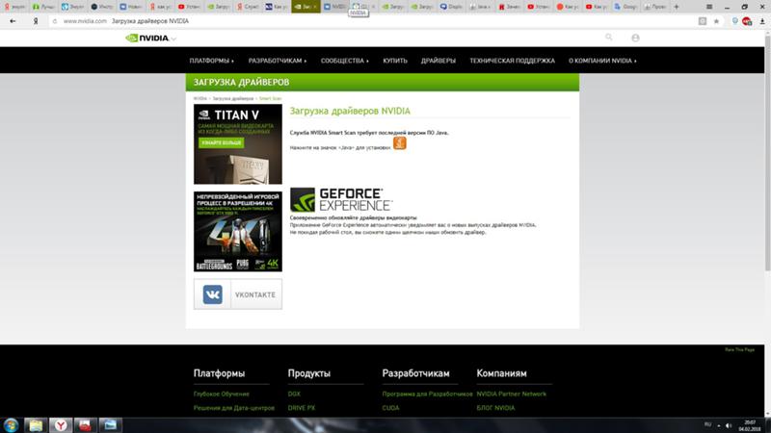Expand О КОМПАНИИ NVIDIA menu

pos(602,61)
